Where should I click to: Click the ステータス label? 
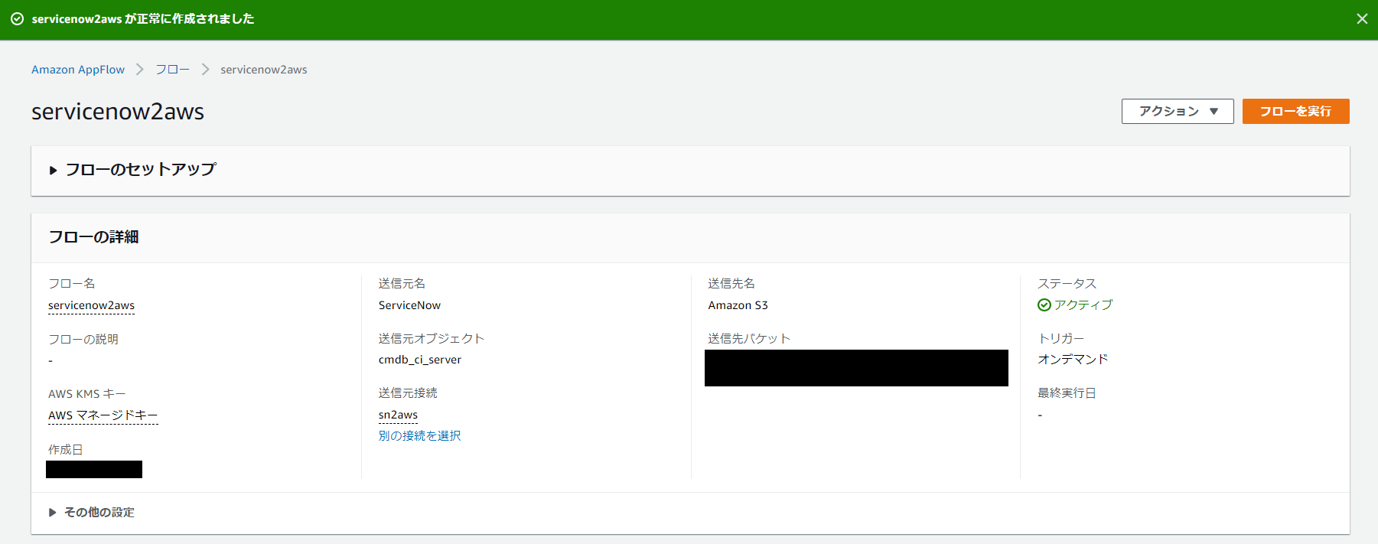(x=1067, y=284)
